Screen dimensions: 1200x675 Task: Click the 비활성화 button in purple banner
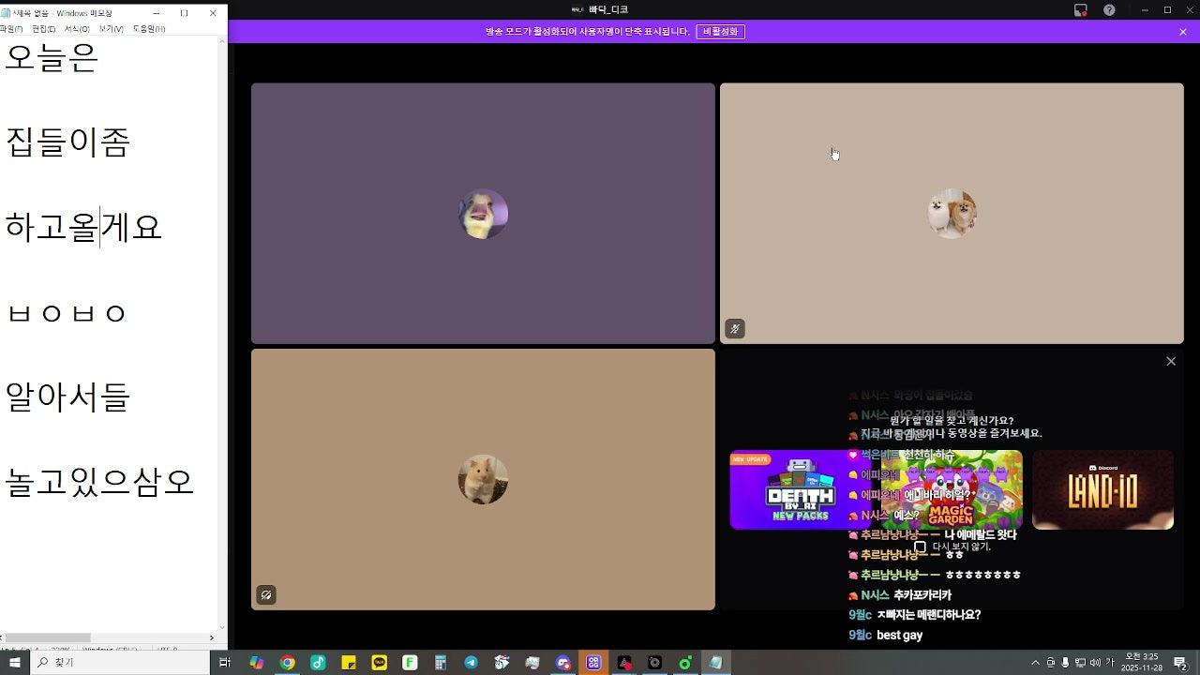pyautogui.click(x=720, y=32)
